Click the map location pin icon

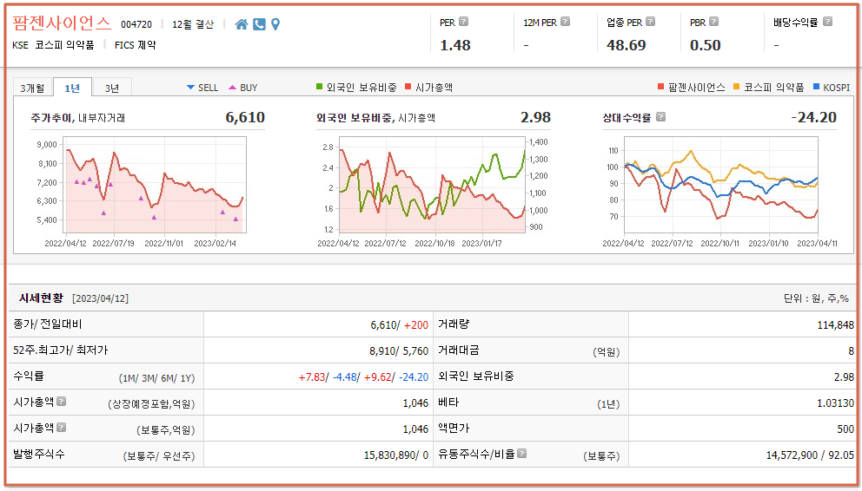click(275, 24)
